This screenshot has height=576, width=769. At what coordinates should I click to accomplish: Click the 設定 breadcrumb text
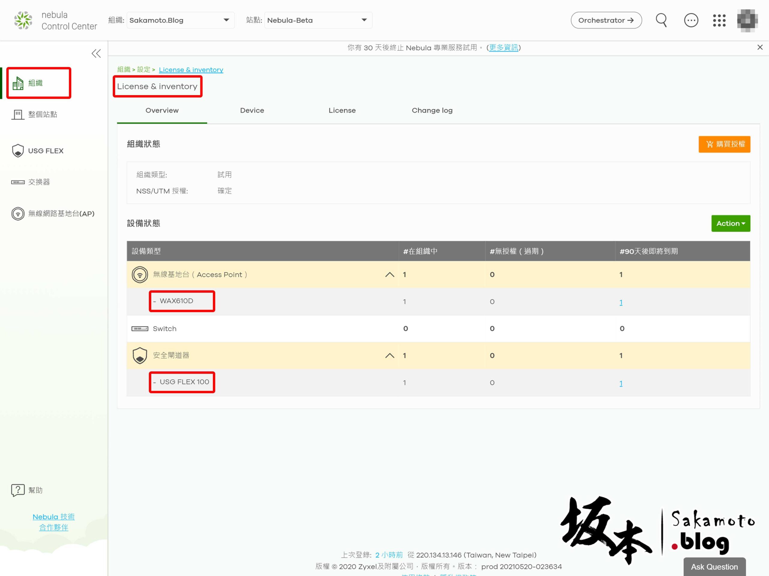pos(144,70)
